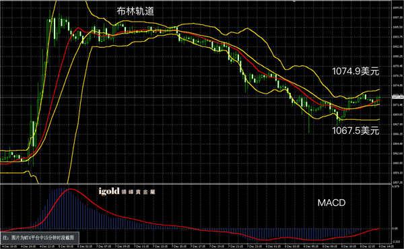Screen dimensions: 404x249
Task: Click the first 4 Dec time axis label
Action: [x=9, y=247]
